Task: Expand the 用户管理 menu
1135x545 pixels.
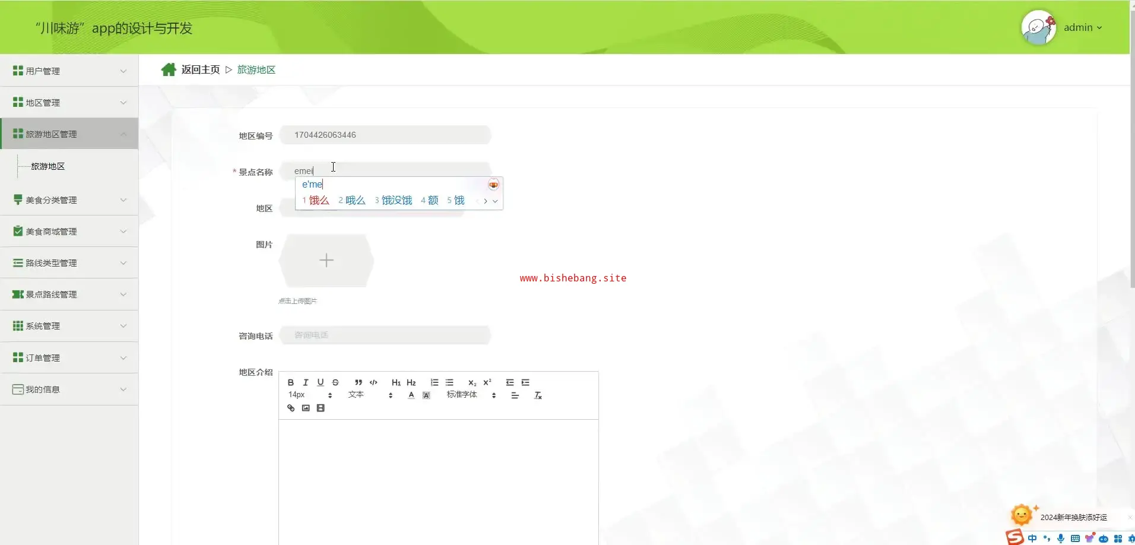Action: 69,71
